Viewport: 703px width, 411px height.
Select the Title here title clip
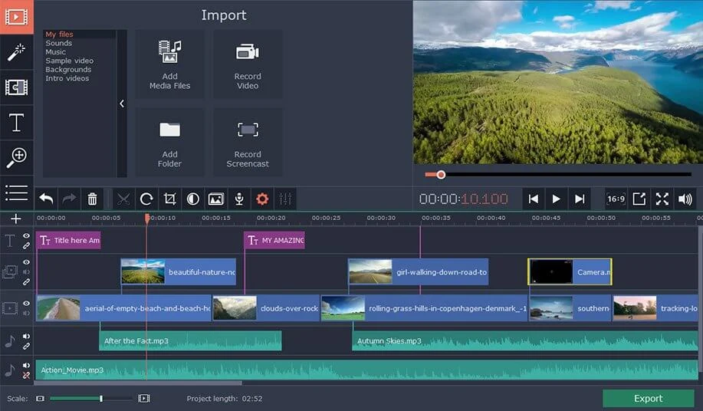68,240
